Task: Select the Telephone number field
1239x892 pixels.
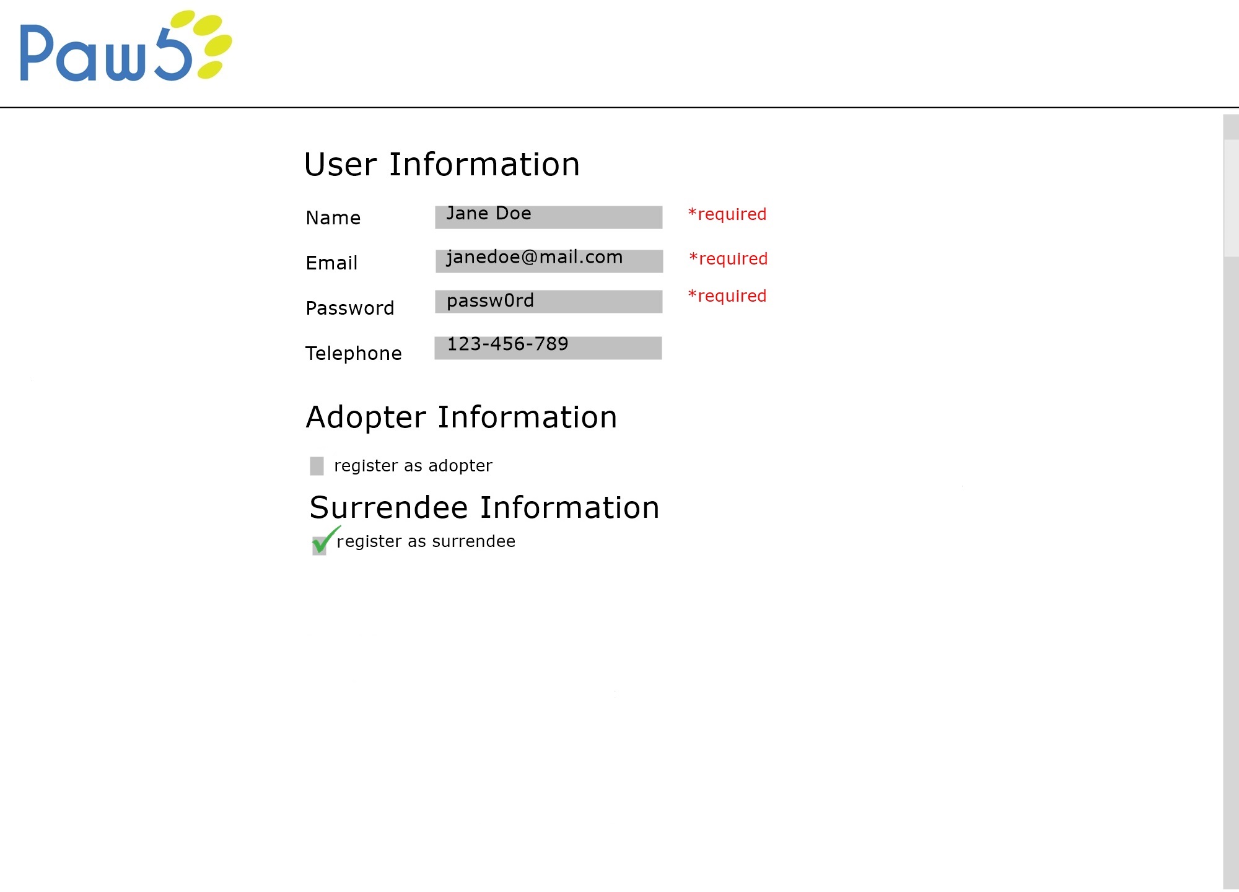Action: [548, 348]
